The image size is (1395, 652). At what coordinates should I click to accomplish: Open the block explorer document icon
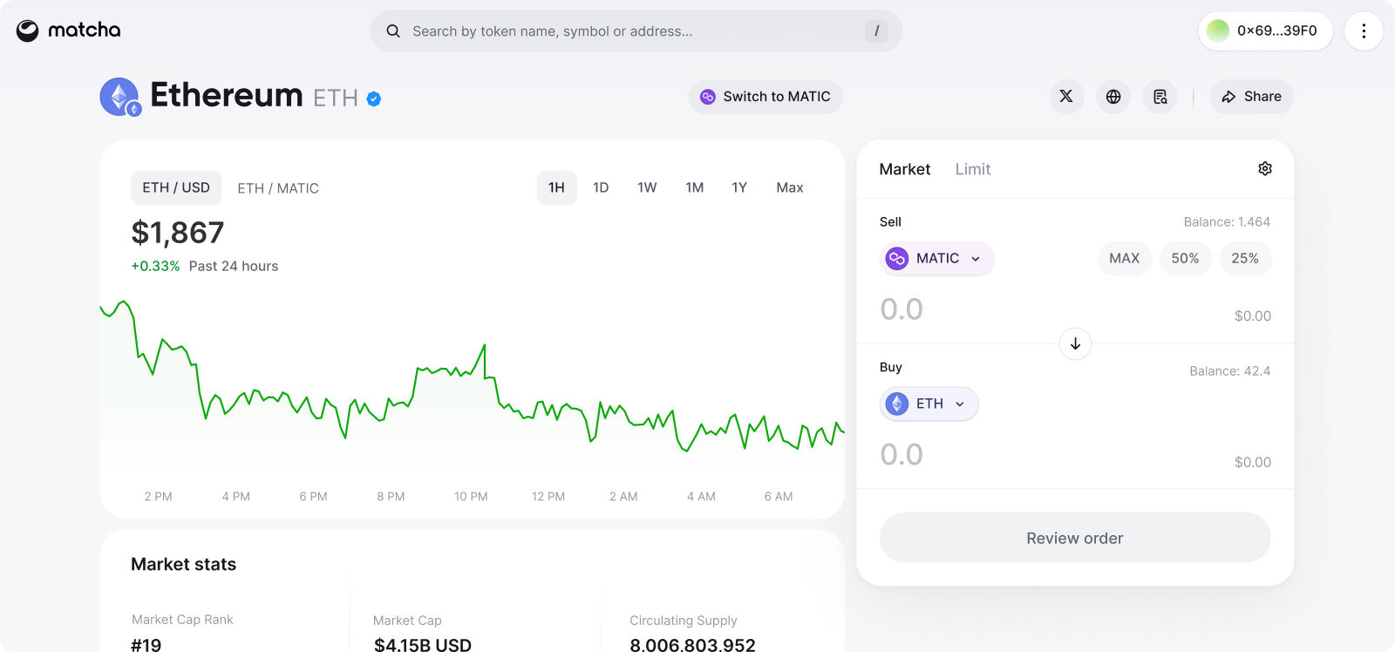coord(1160,97)
